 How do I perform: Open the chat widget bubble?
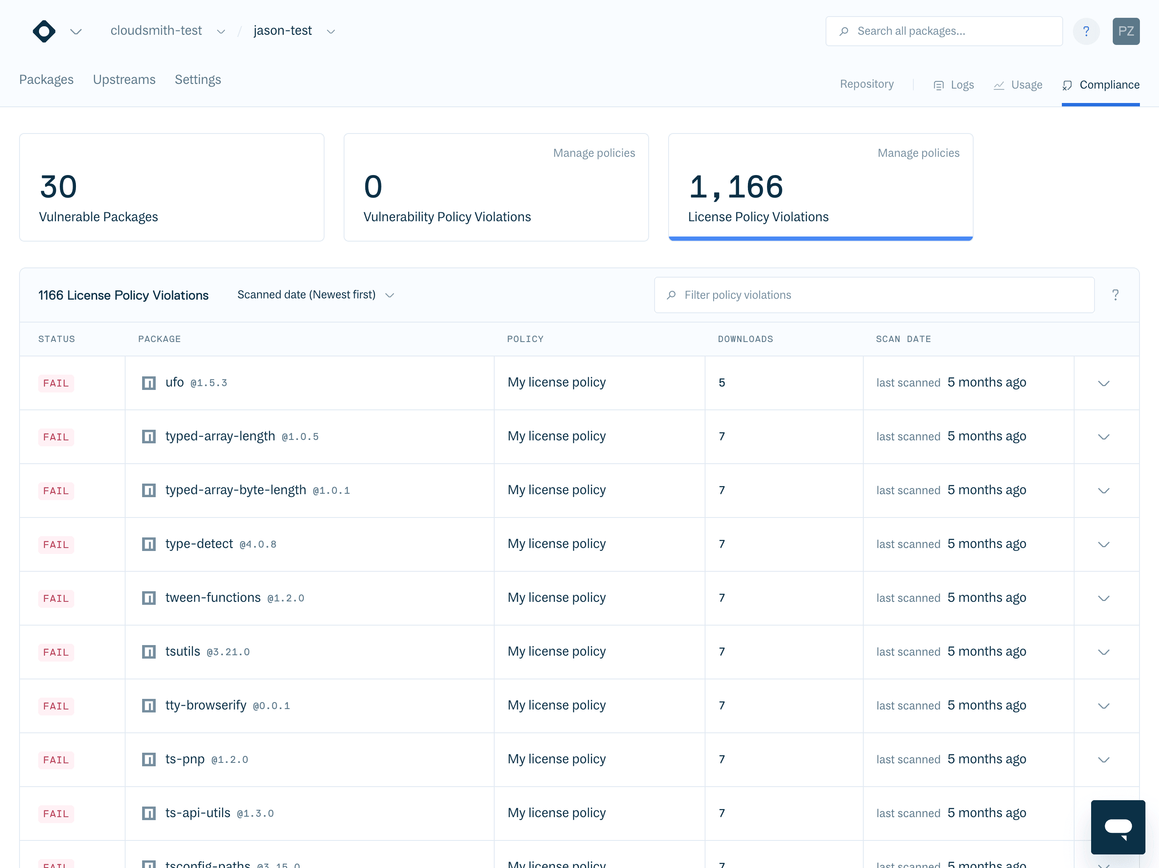[1117, 826]
